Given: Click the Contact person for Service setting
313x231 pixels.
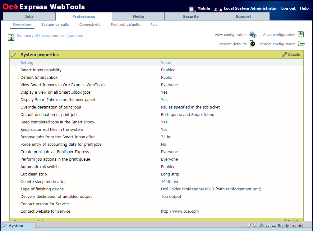Looking at the screenshot, I should (x=45, y=204).
